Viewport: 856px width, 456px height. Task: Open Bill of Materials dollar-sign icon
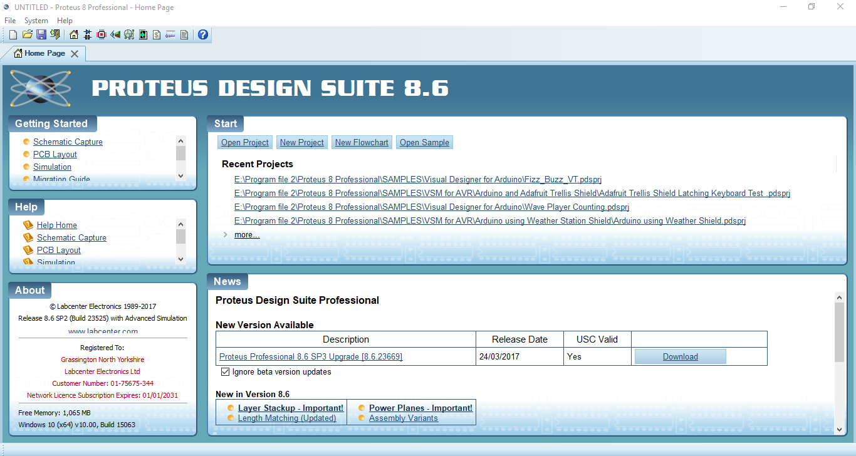[157, 34]
